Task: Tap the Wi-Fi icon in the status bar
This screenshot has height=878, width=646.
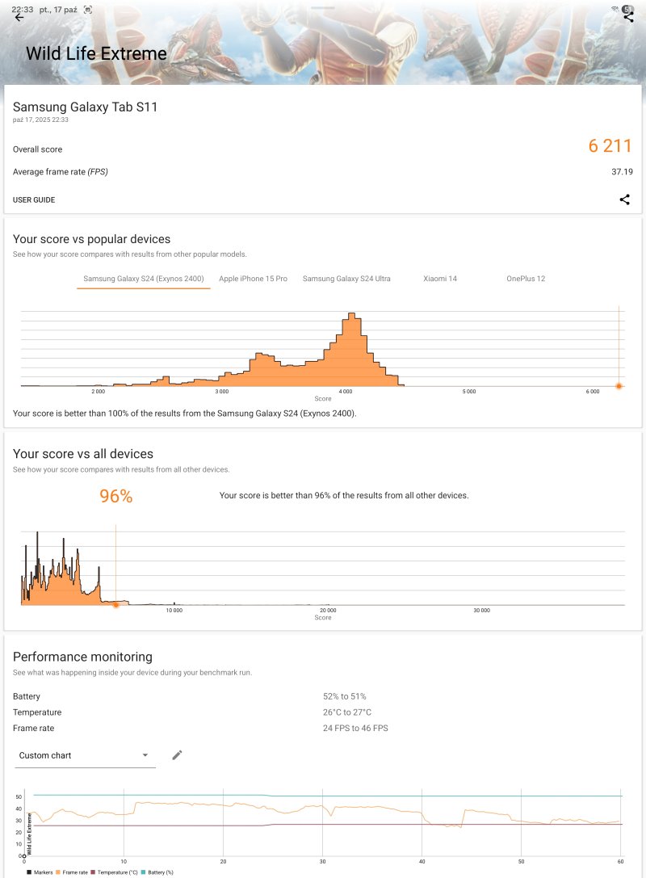Action: pos(615,9)
